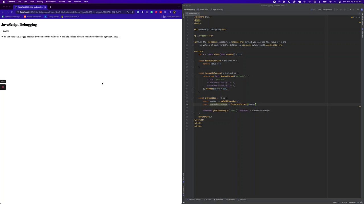Image resolution: width=364 pixels, height=204 pixels.
Task: Open IDE search everywhere magnifier
Action: [x=358, y=9]
